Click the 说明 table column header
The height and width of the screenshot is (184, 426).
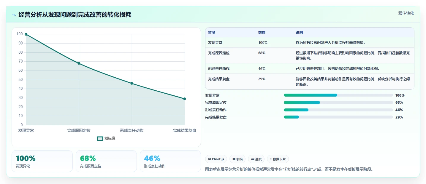click(x=299, y=33)
